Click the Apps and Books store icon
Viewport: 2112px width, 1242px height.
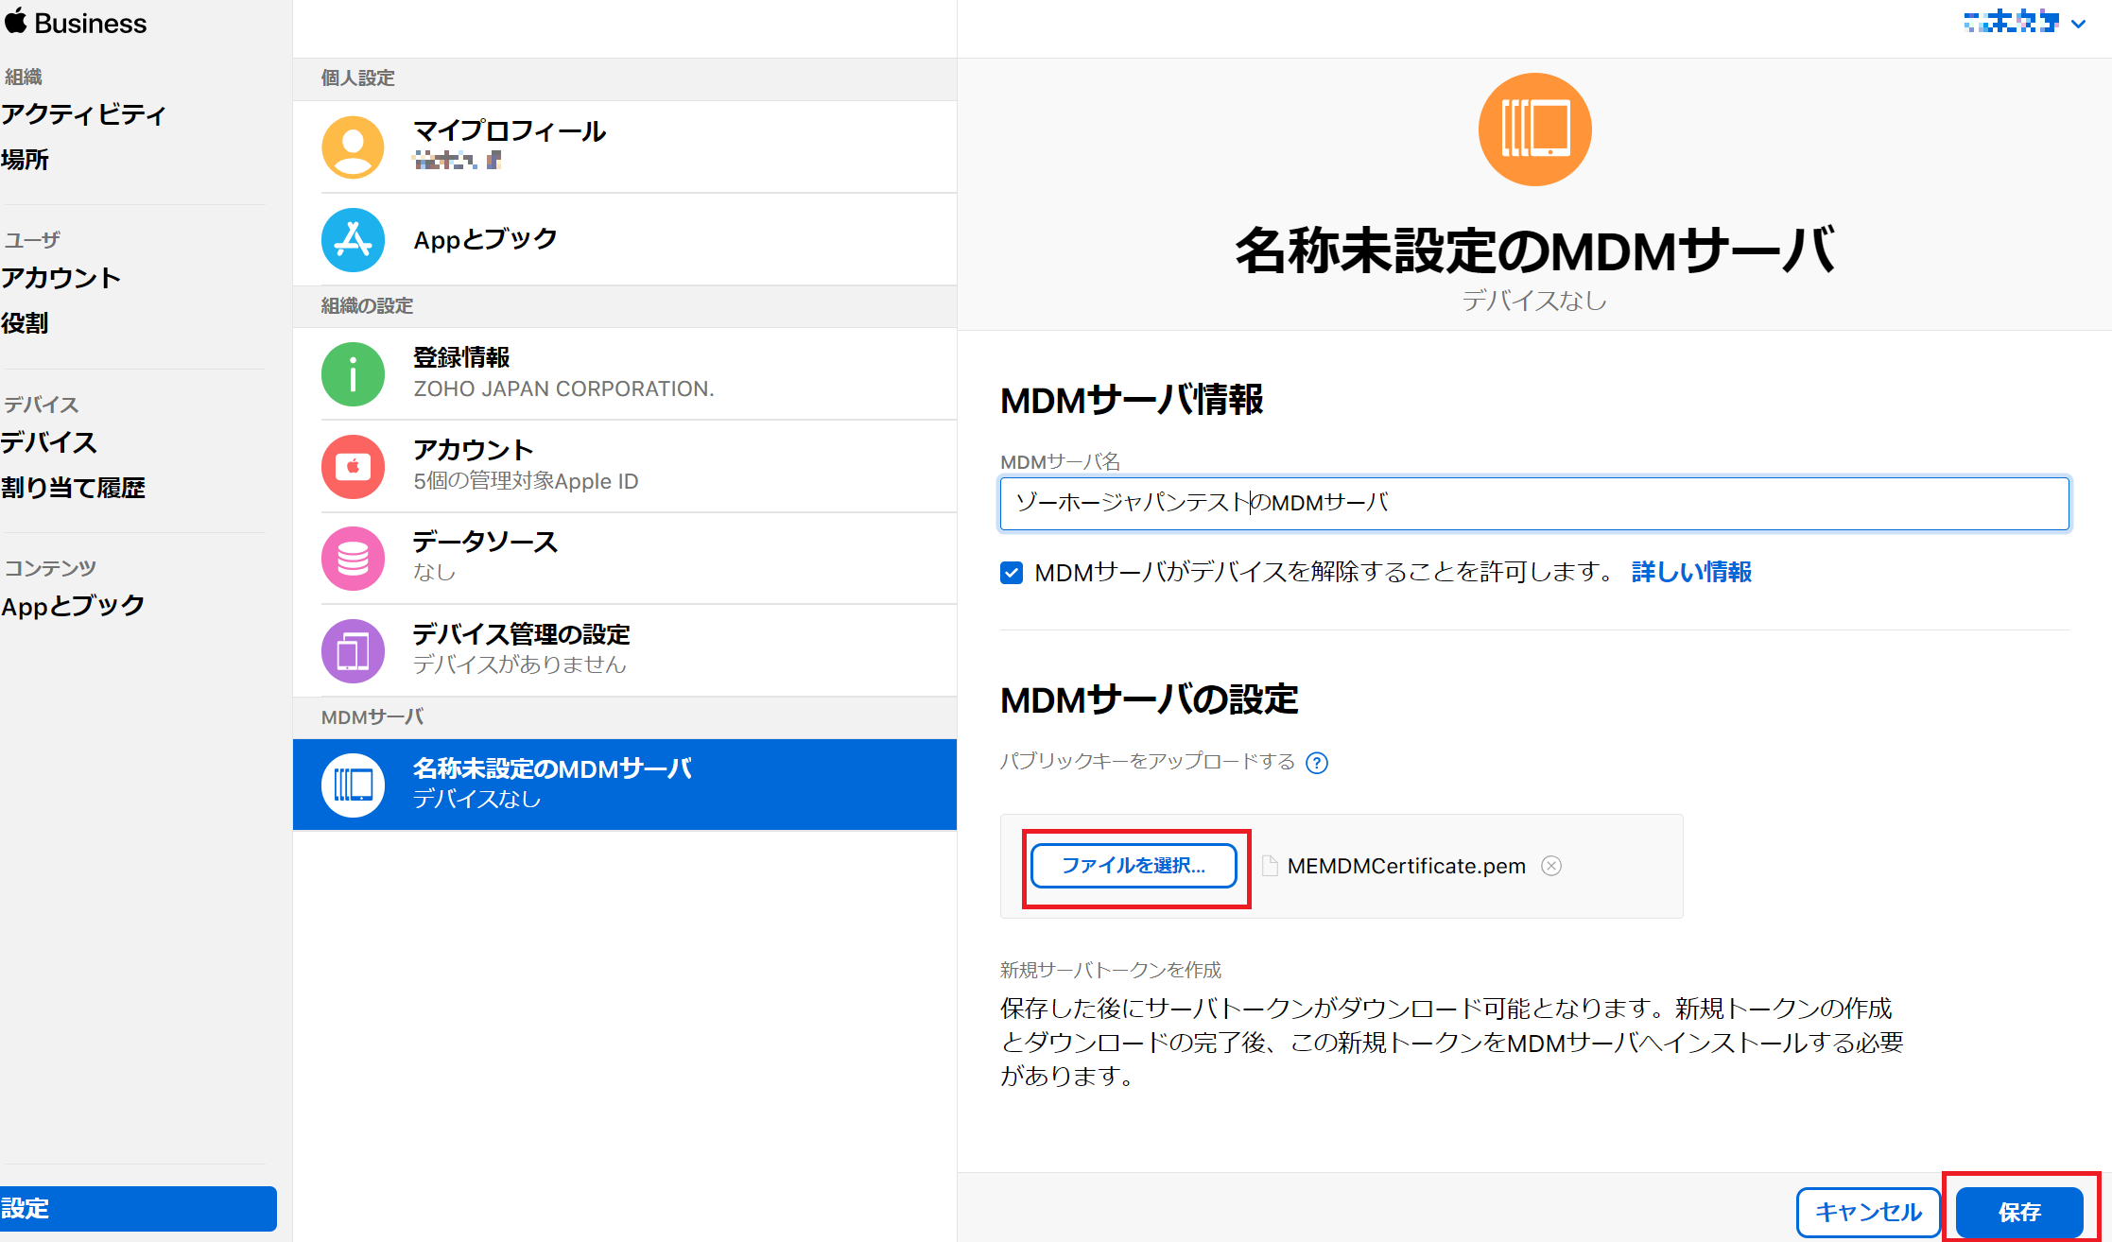click(353, 239)
